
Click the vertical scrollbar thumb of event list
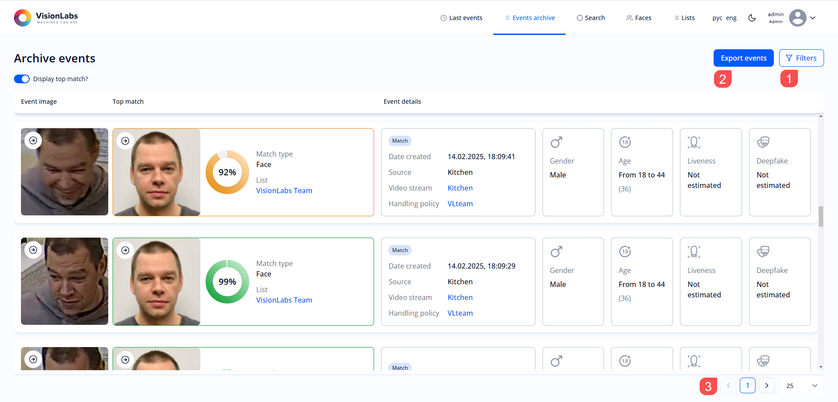coord(821,216)
